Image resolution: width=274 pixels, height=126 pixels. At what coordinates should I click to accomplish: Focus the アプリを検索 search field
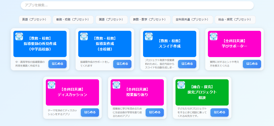(137, 5)
